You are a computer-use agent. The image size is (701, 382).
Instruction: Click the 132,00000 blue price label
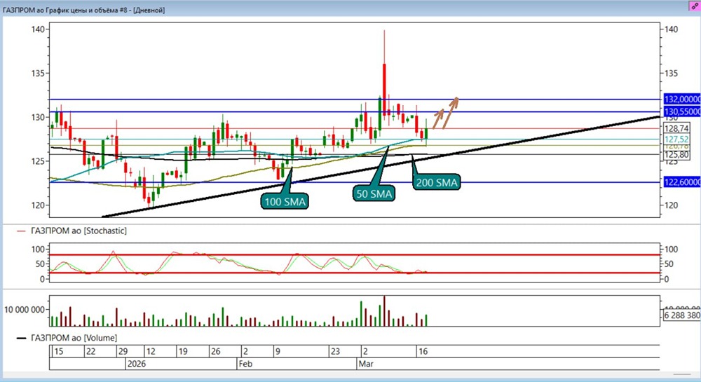tap(682, 100)
